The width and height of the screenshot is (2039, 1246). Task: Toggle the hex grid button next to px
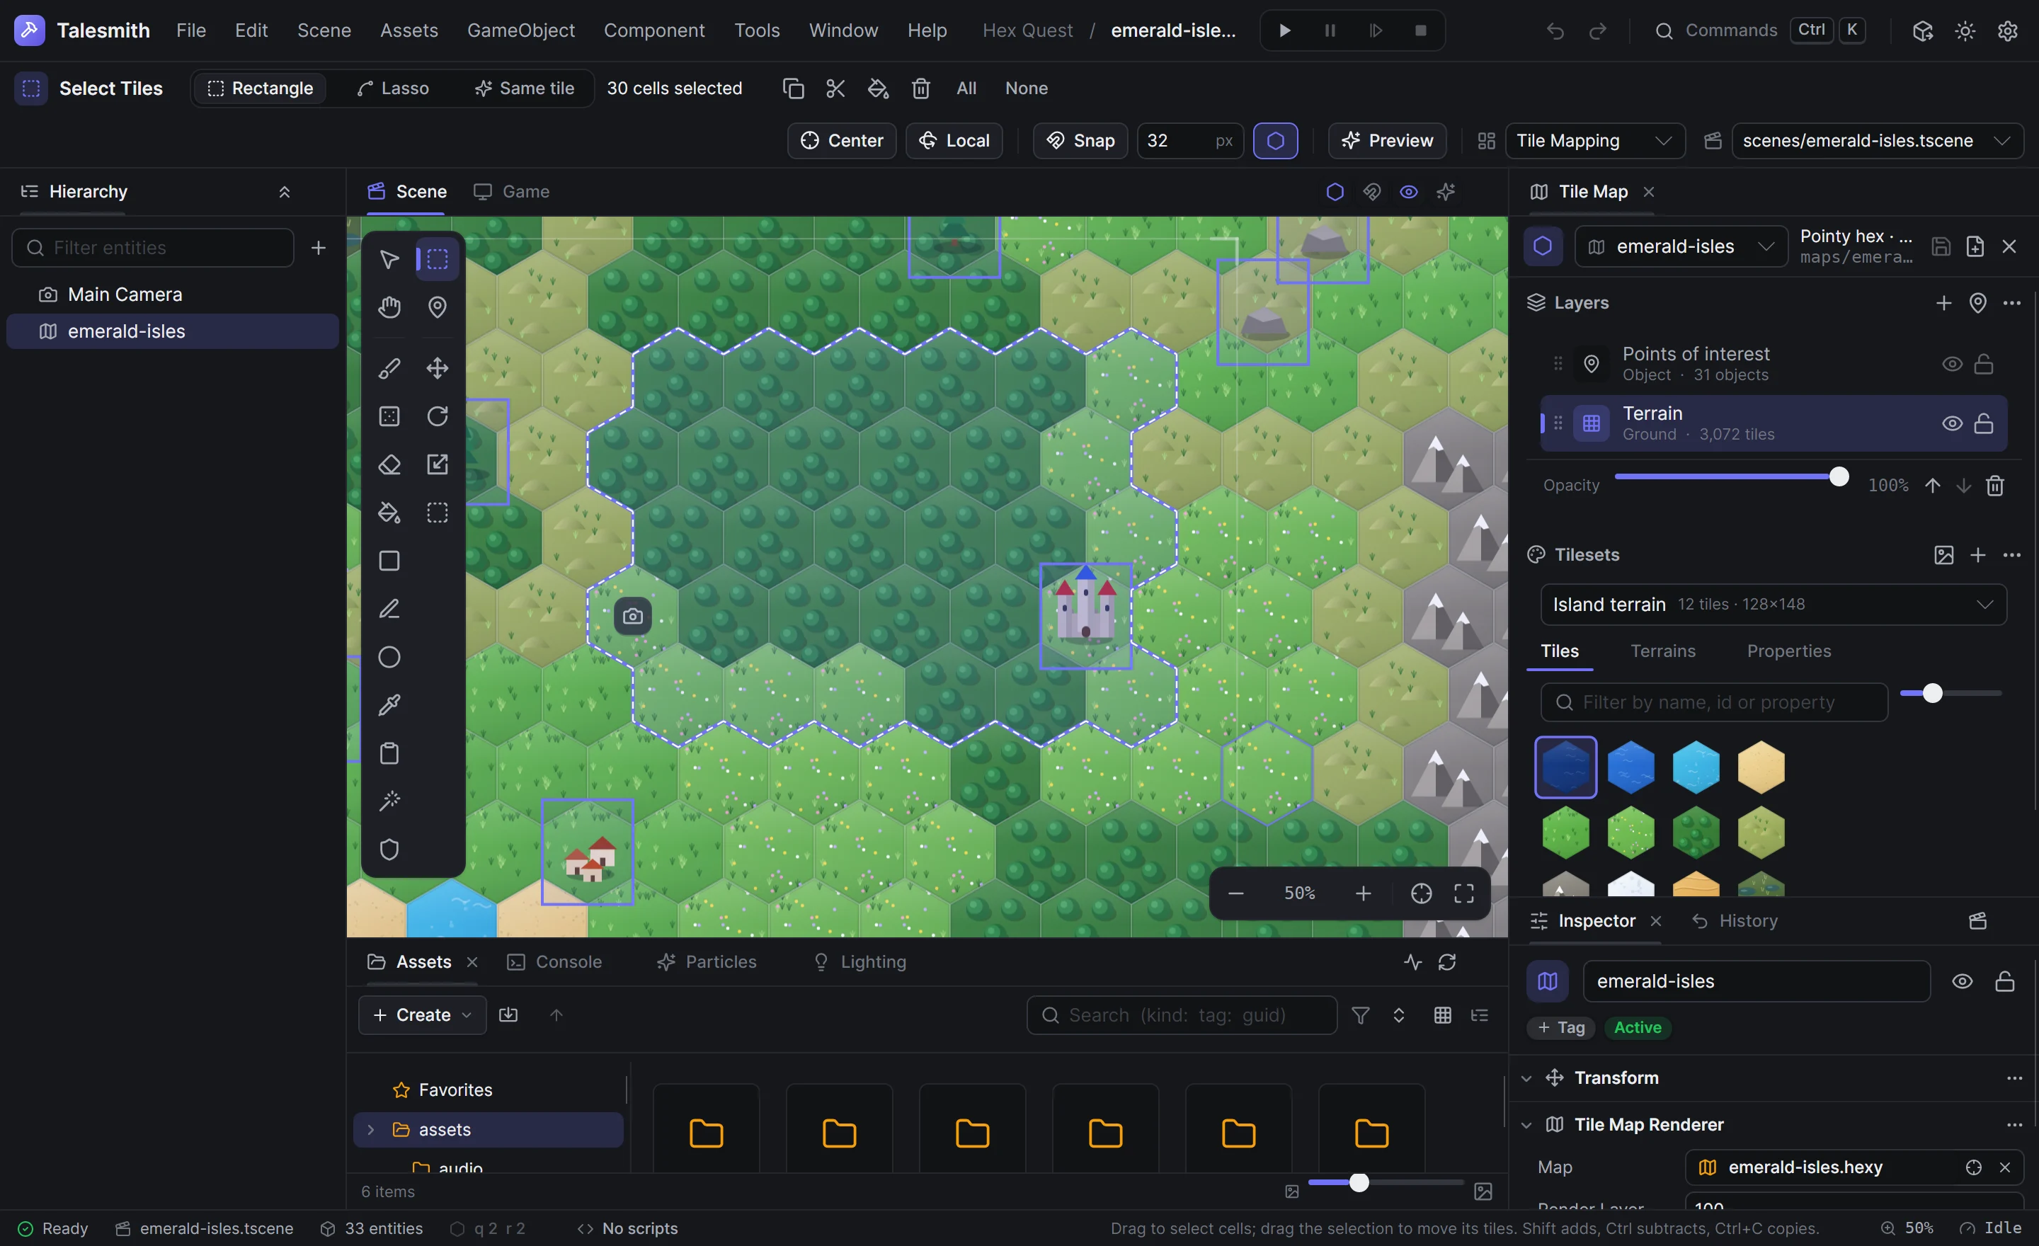tap(1275, 141)
